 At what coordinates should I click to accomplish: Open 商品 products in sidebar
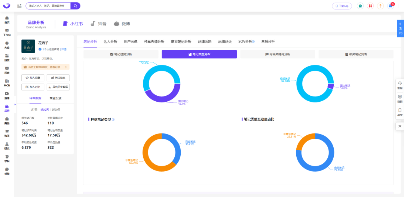7,121
